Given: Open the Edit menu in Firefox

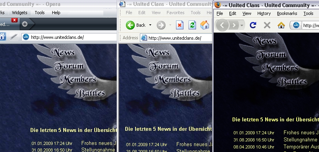Looking at the screenshot, I should pos(233,13).
